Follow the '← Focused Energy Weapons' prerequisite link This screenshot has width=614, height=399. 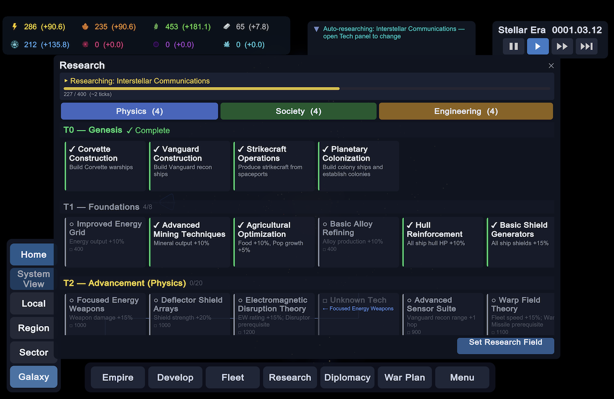(x=358, y=309)
